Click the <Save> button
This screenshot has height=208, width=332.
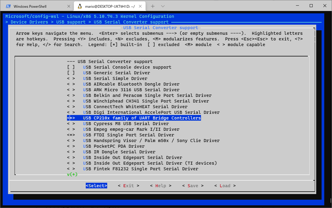(193, 185)
